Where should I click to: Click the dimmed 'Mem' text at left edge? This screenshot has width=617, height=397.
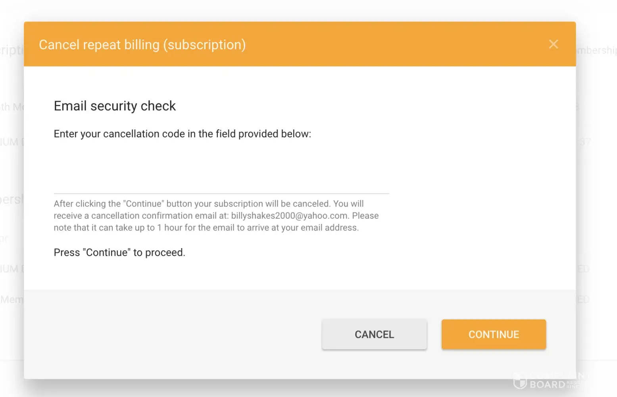[12, 300]
